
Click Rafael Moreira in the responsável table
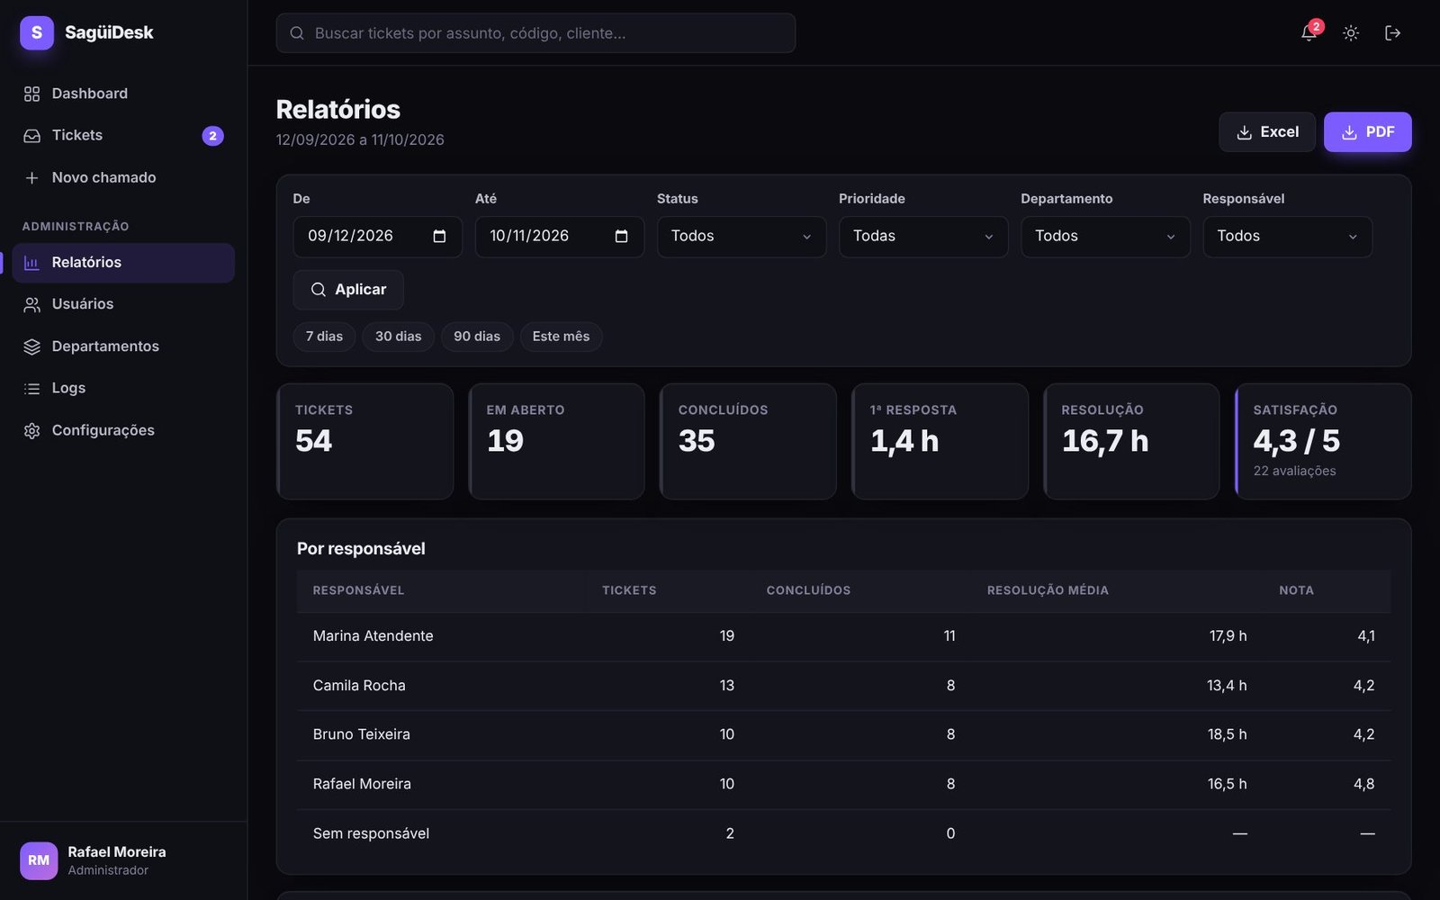tap(362, 784)
